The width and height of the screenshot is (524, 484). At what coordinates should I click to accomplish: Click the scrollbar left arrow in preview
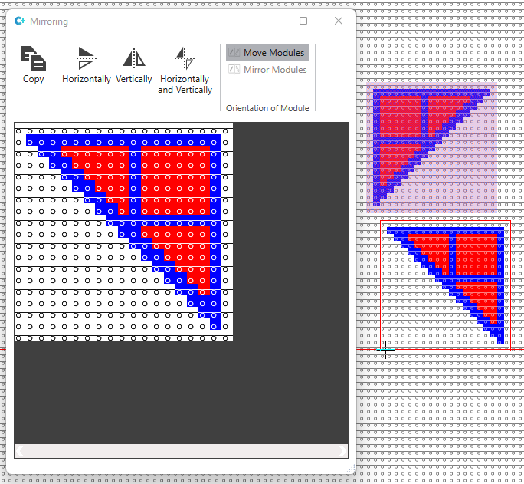[x=19, y=451]
